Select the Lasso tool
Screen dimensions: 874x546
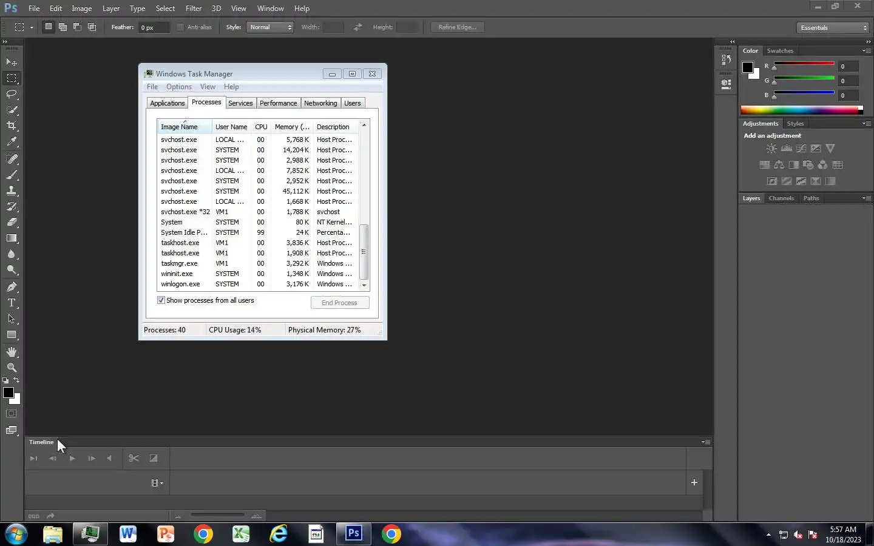[12, 94]
